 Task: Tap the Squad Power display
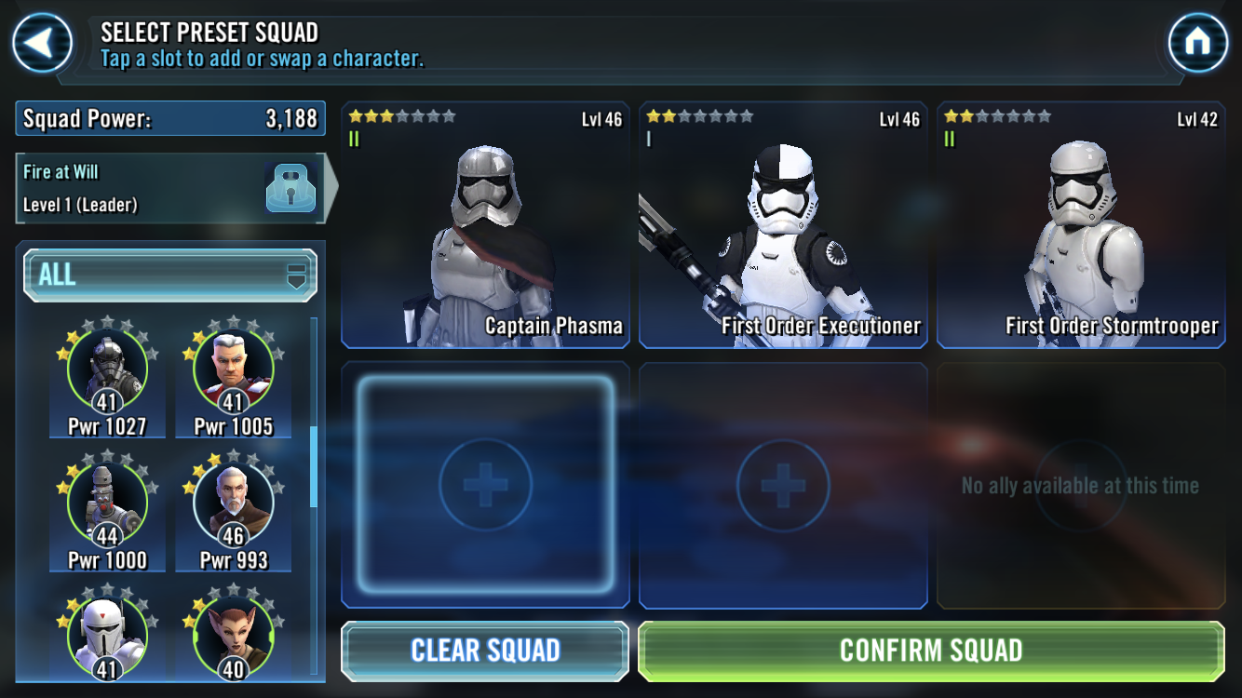[170, 119]
